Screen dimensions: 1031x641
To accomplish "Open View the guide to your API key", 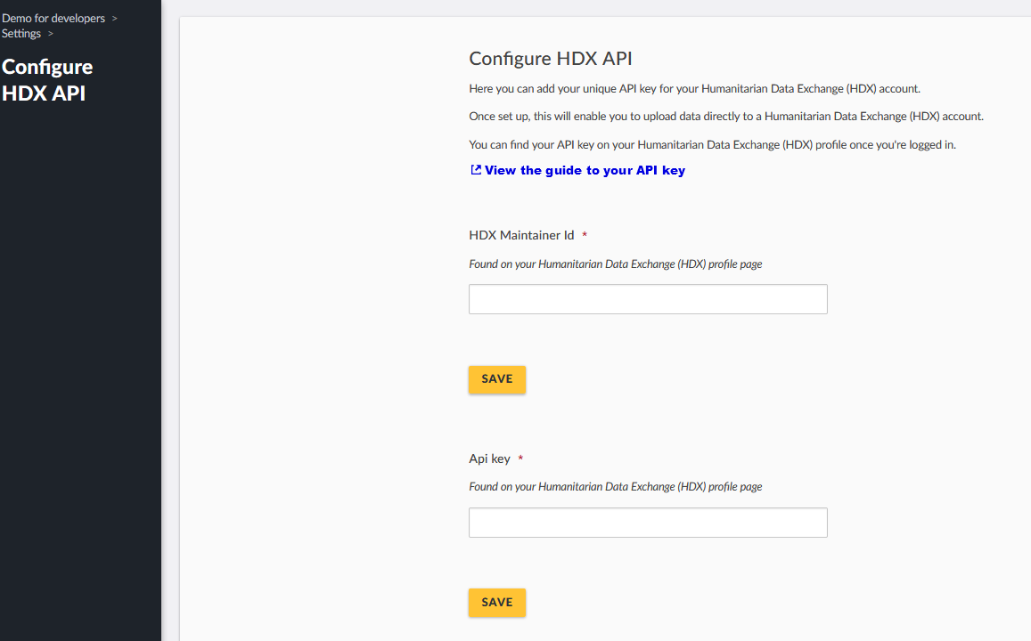I will (585, 170).
